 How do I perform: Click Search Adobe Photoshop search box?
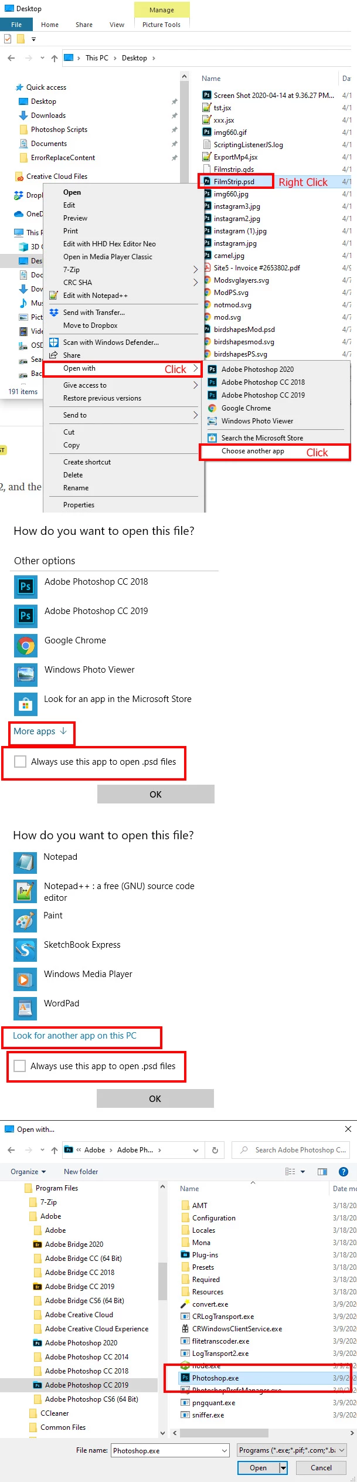pyautogui.click(x=291, y=1150)
